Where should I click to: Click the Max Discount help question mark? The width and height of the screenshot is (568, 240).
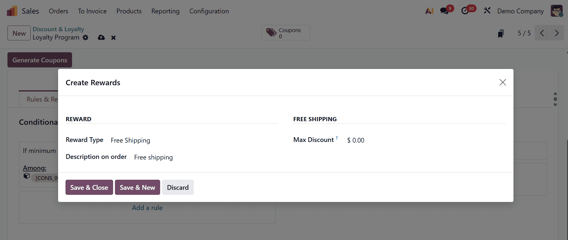point(337,137)
